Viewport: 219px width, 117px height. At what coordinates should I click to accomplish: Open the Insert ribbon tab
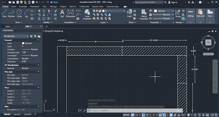(x=14, y=6)
